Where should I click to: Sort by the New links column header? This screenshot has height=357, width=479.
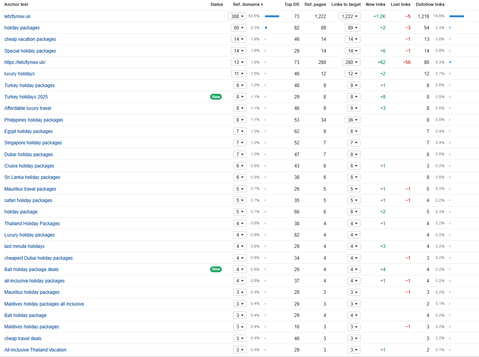tap(375, 5)
